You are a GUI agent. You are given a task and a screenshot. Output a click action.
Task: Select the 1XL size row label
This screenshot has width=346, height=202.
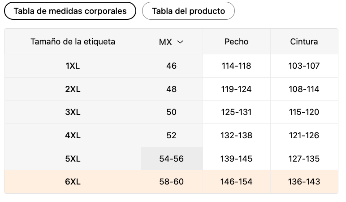pyautogui.click(x=73, y=66)
